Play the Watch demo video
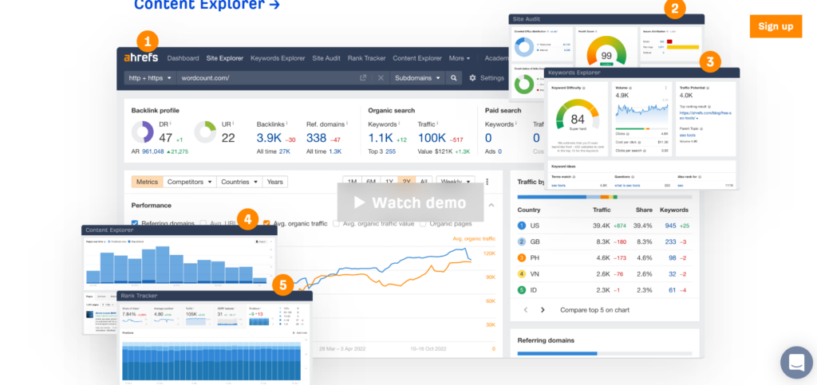 pyautogui.click(x=410, y=202)
